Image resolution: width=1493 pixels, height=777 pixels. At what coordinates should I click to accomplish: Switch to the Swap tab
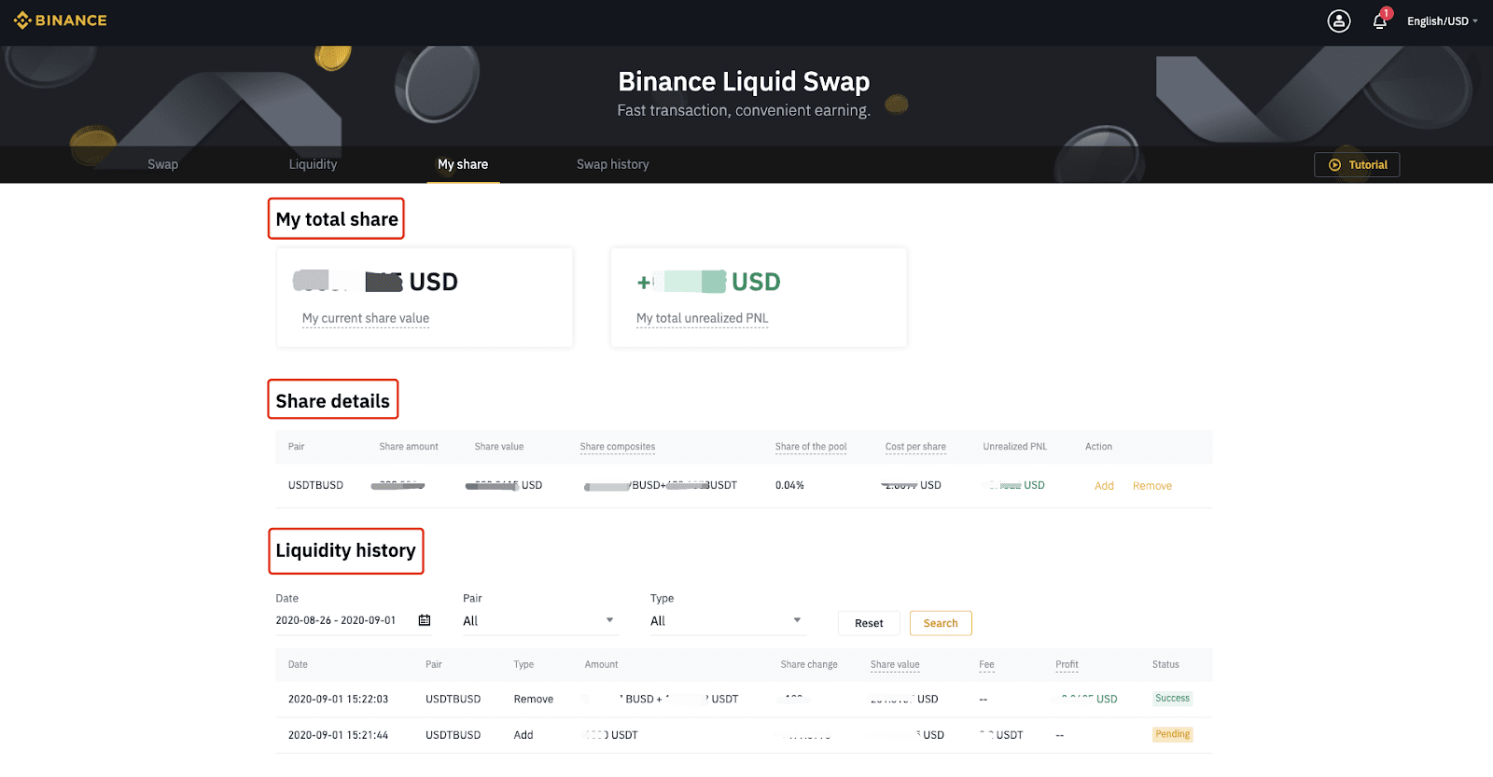coord(162,164)
